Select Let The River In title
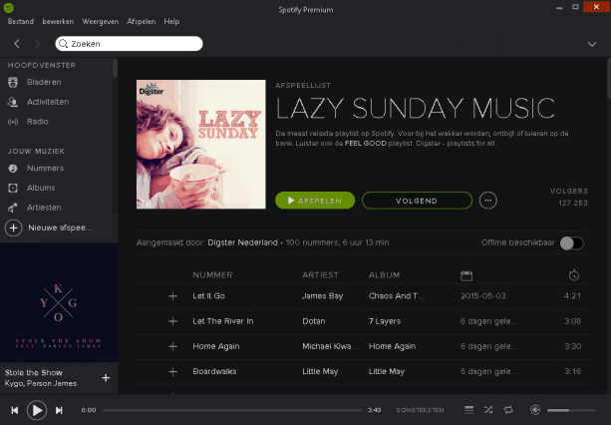The image size is (611, 425). [x=223, y=321]
